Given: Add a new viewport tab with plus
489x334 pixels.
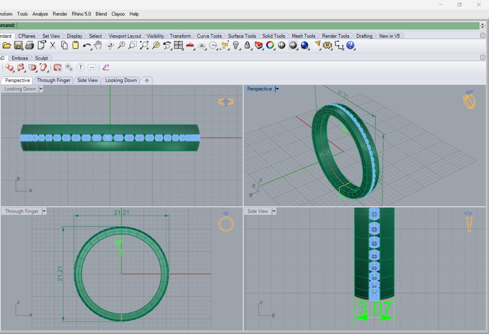Looking at the screenshot, I should (147, 81).
